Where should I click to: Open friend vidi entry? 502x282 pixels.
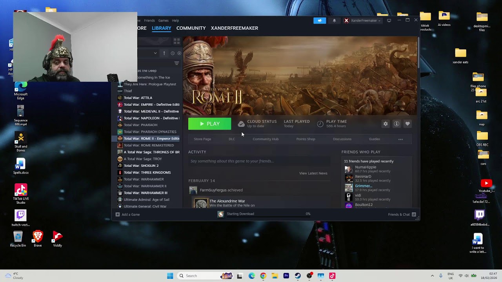click(x=376, y=197)
